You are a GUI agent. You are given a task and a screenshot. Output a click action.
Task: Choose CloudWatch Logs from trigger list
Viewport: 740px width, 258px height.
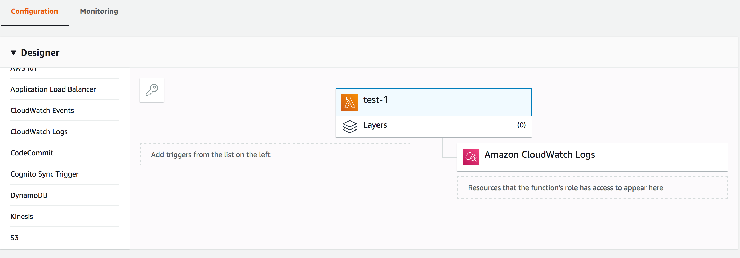[39, 132]
